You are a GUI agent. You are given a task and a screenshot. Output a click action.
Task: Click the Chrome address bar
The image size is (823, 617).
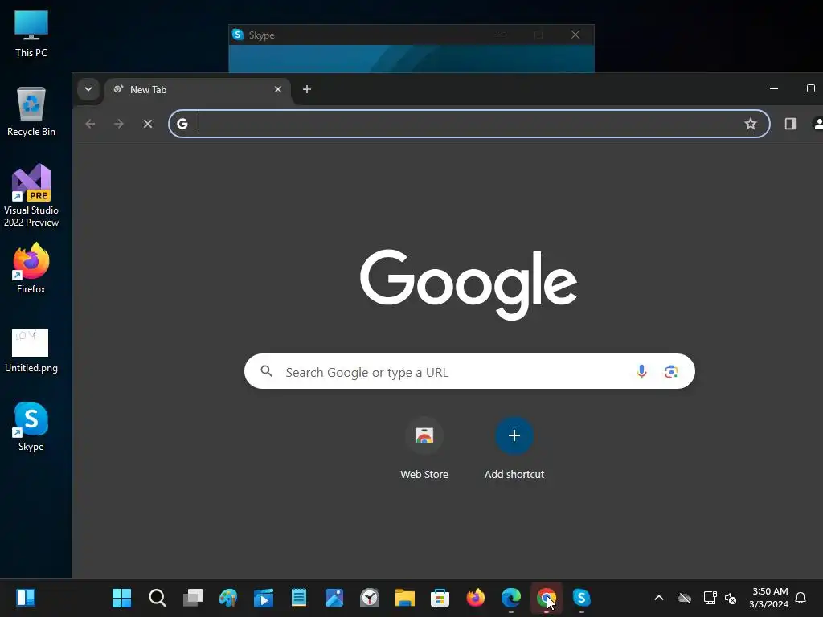[469, 124]
